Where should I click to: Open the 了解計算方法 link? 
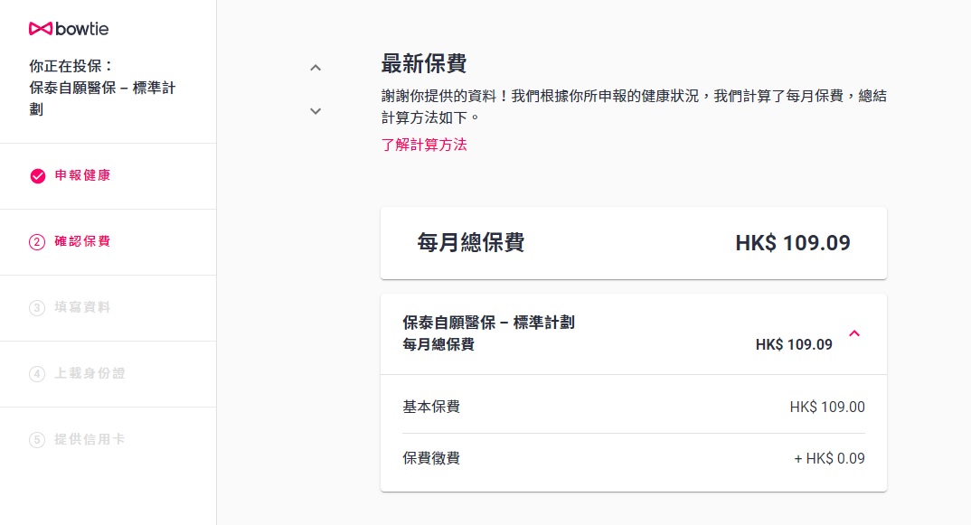[424, 145]
